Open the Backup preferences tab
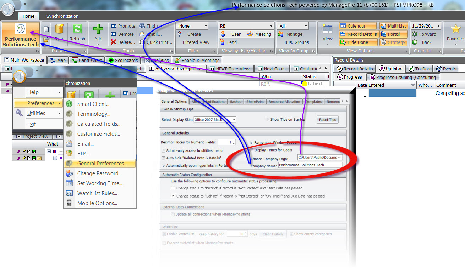Viewport: 465px width, 268px height. (236, 102)
